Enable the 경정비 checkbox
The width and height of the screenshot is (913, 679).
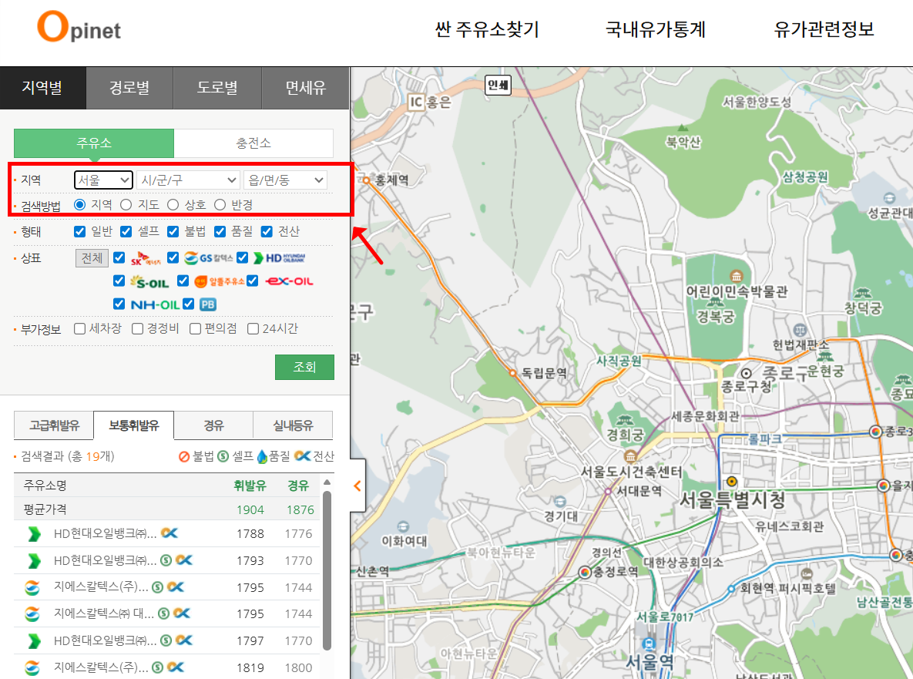(x=137, y=329)
